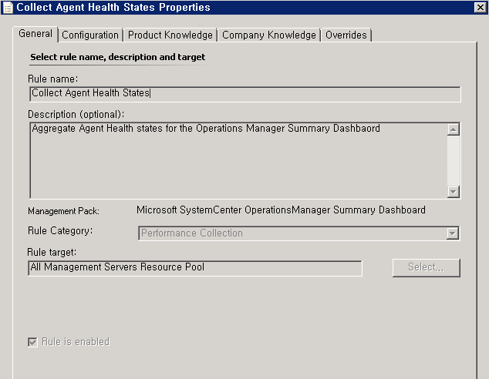Click the description scrollbar track

(x=454, y=160)
